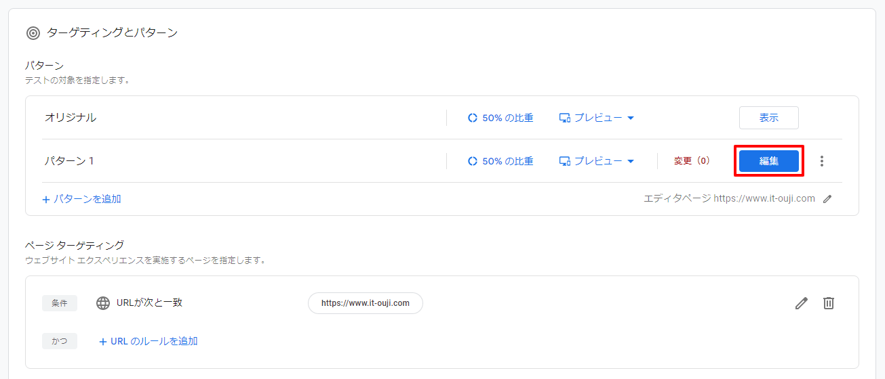
Task: Click the pencil icon next to エディタページ URL
Action: click(827, 199)
